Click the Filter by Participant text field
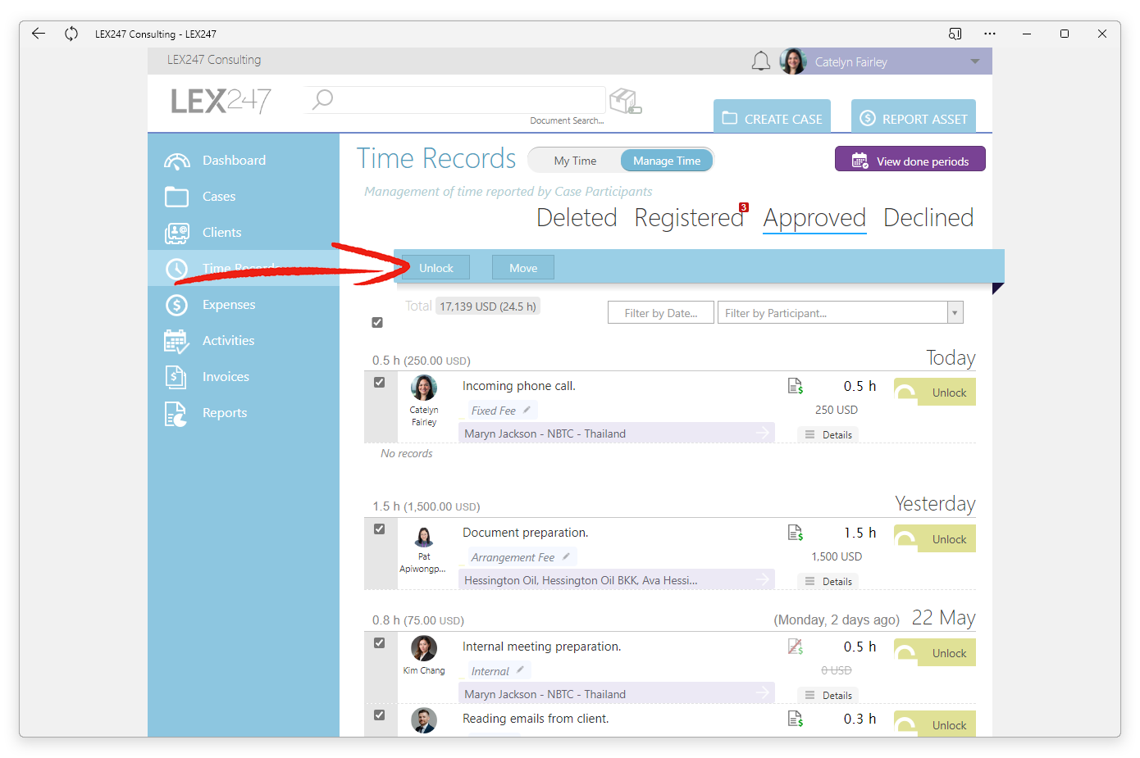 (832, 313)
